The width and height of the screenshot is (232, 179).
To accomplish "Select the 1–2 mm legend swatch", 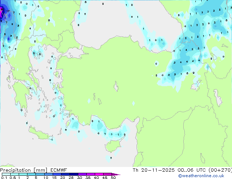I will pos(23,174).
